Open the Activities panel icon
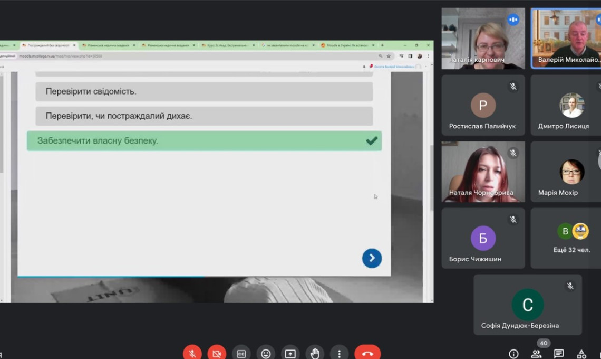 click(581, 354)
